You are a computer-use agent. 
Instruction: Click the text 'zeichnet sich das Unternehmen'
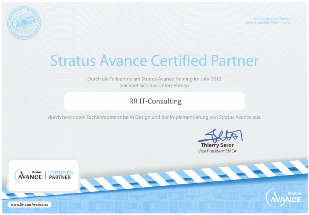click(154, 85)
